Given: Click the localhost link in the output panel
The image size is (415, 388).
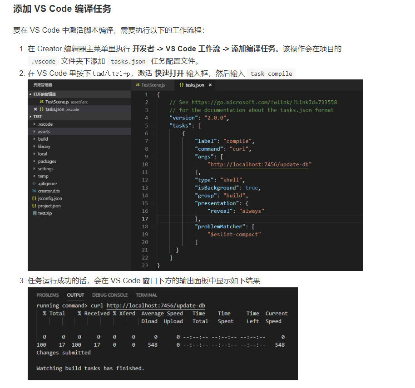Looking at the screenshot, I should 156,306.
